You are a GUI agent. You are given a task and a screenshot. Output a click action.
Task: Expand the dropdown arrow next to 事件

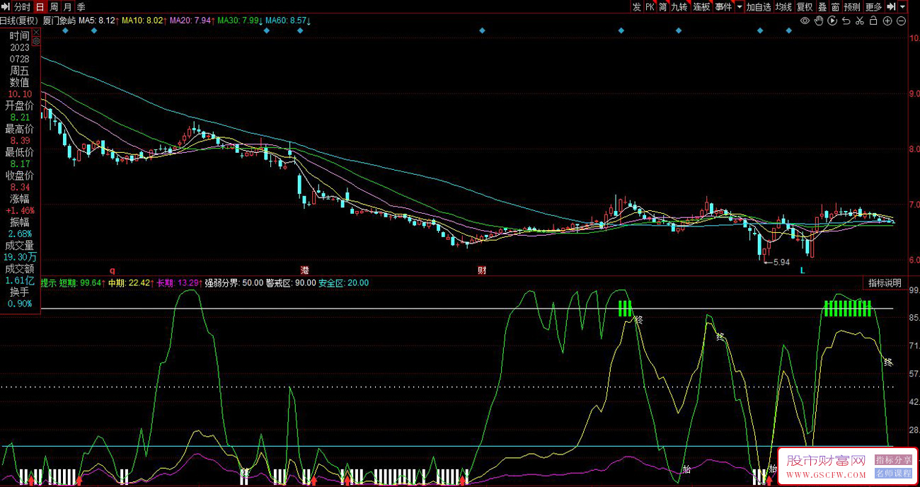coord(740,7)
